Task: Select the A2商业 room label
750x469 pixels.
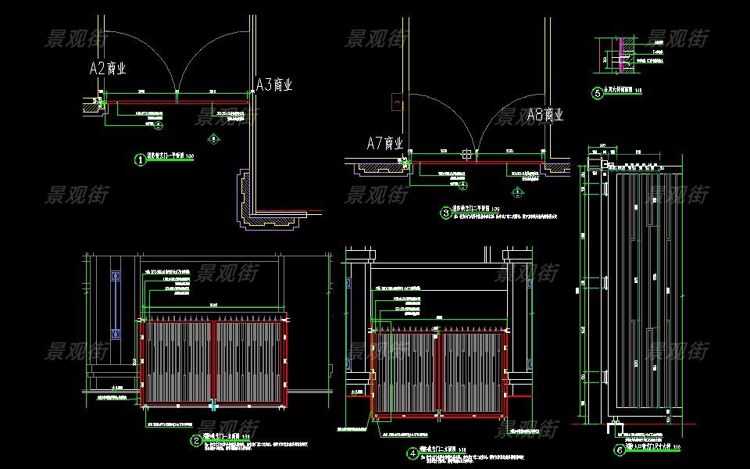Action: pos(108,69)
